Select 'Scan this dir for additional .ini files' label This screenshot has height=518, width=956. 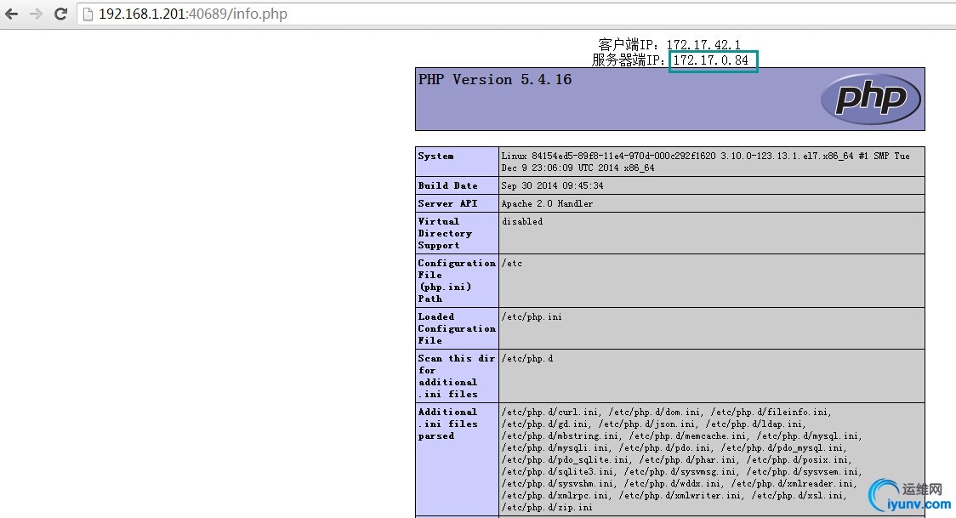(x=457, y=376)
